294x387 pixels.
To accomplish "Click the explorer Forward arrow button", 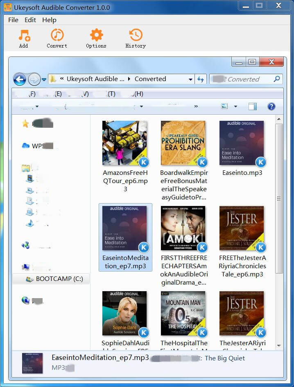I will tap(34, 79).
